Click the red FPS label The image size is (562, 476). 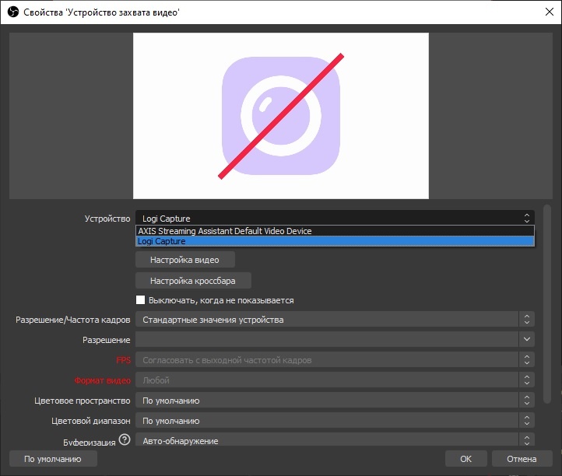pos(123,360)
